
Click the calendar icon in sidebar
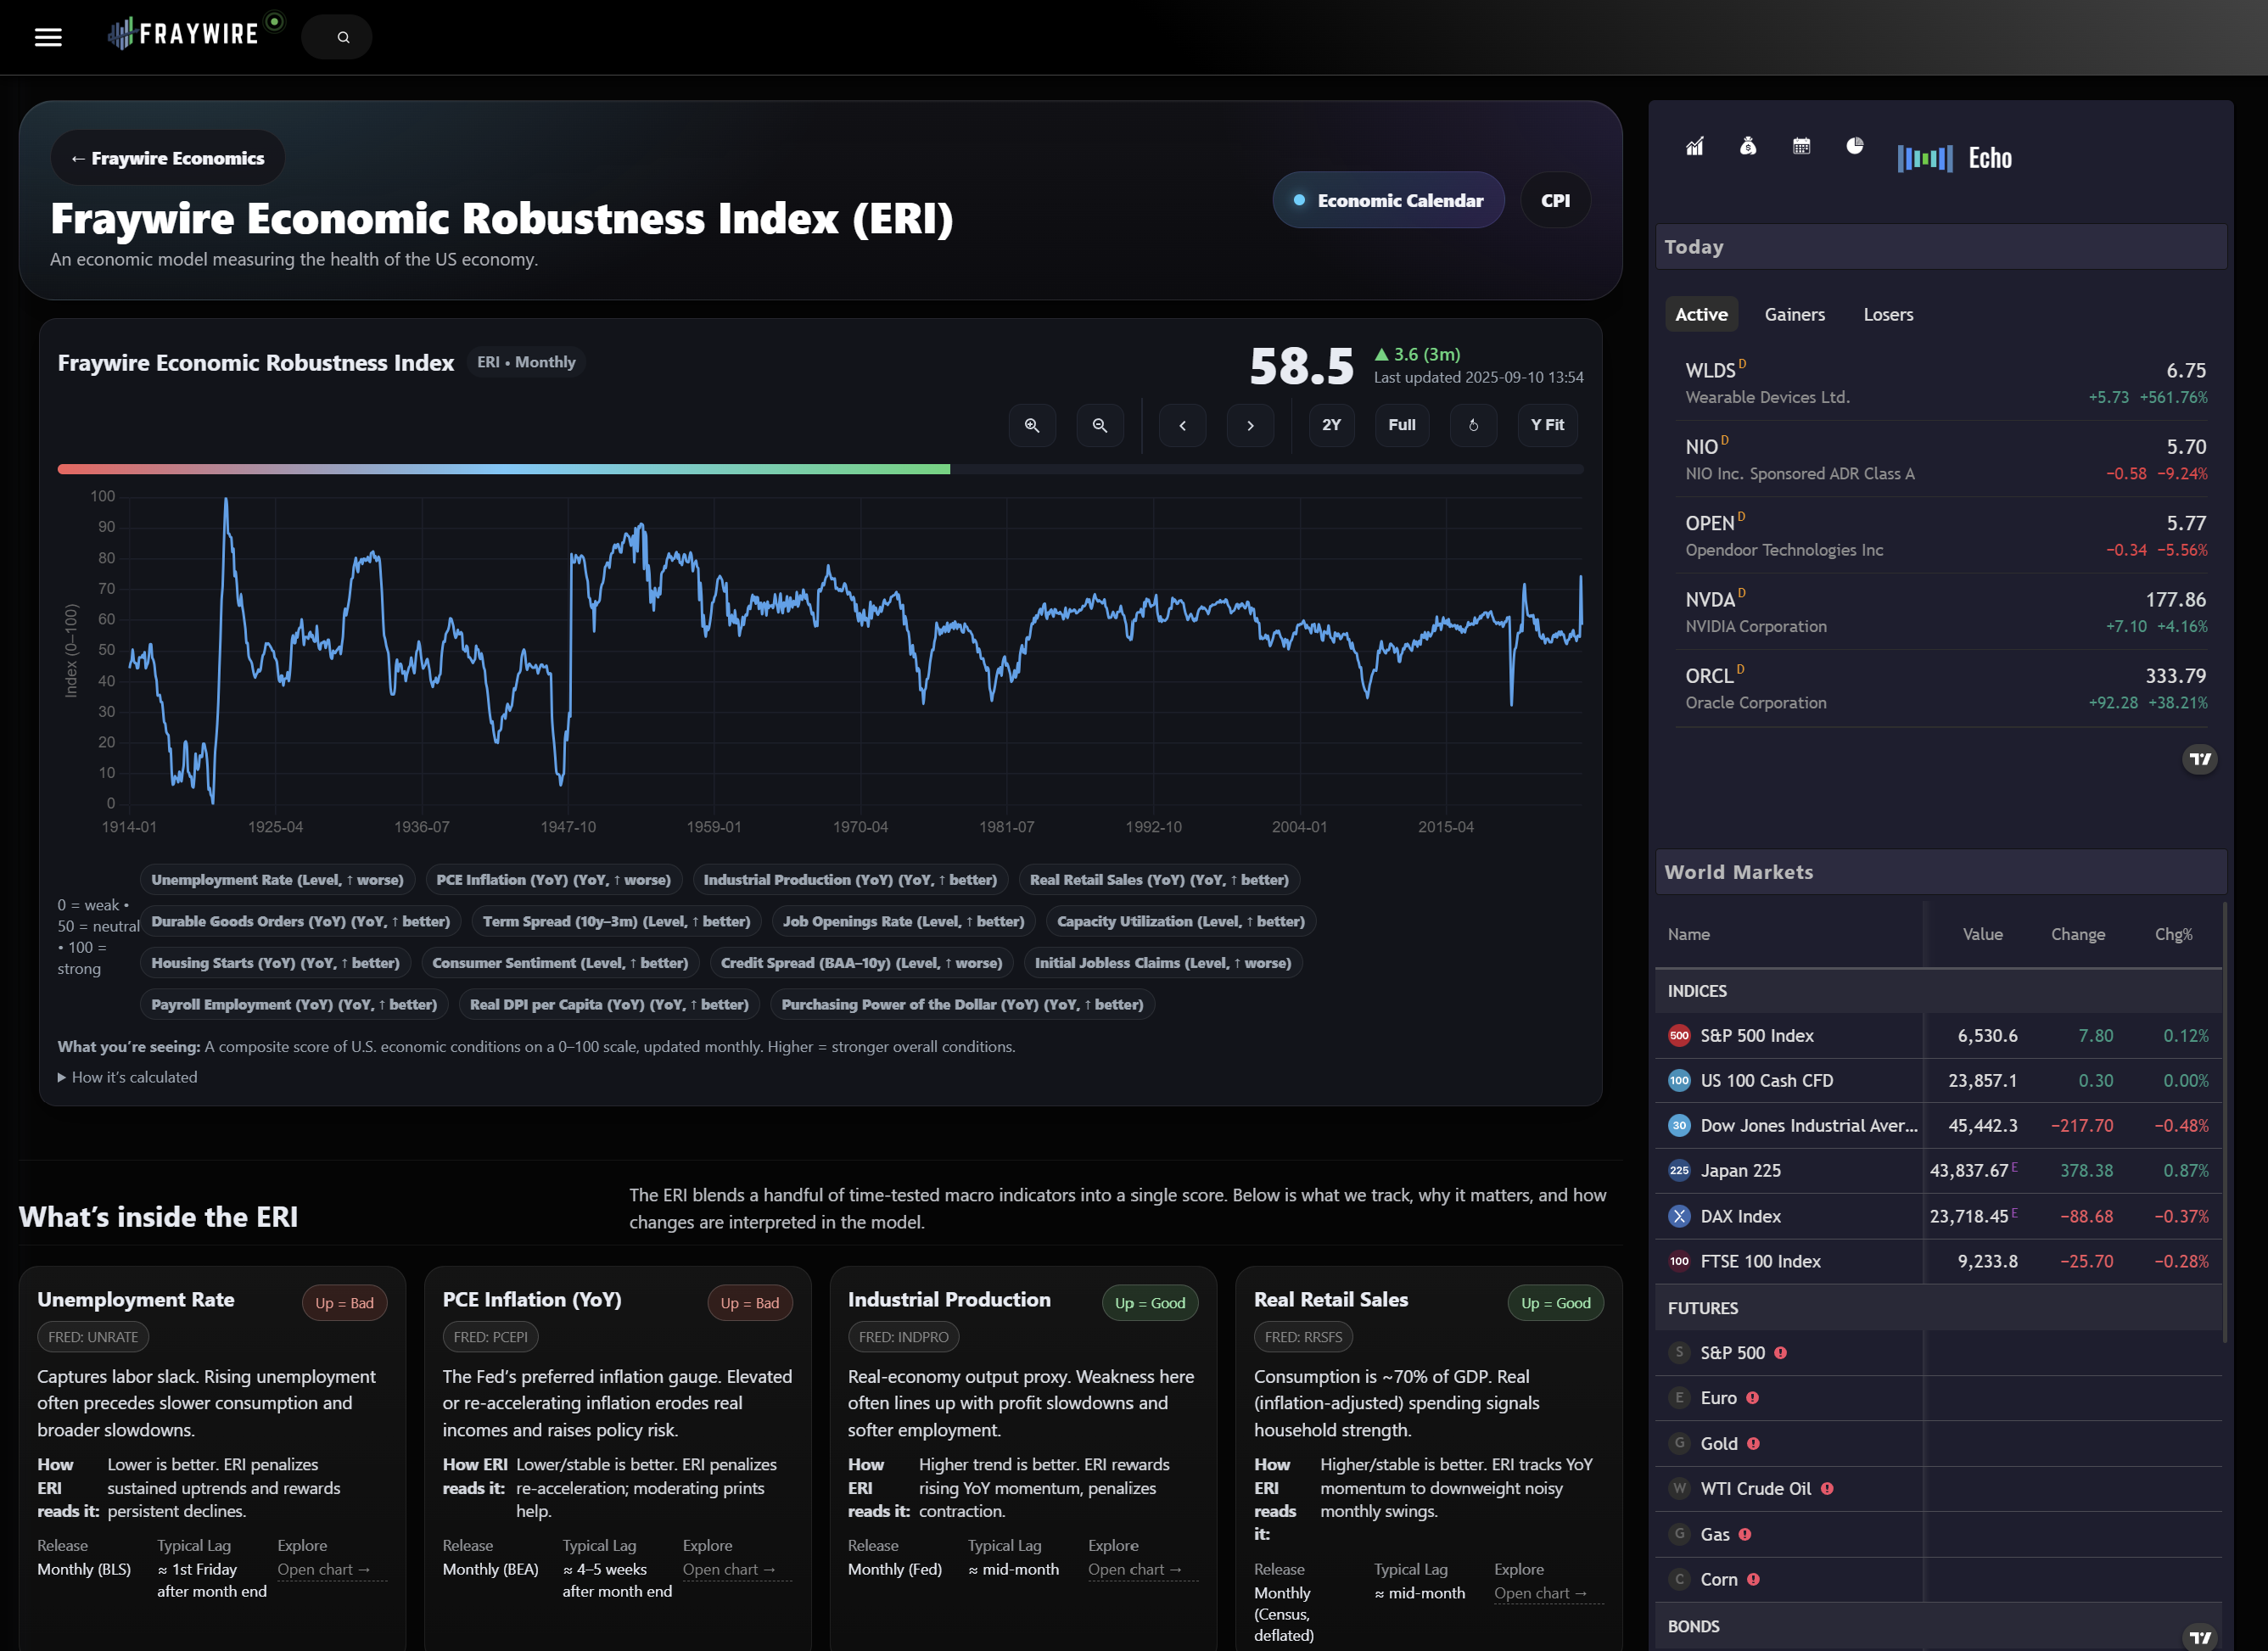coord(1801,146)
